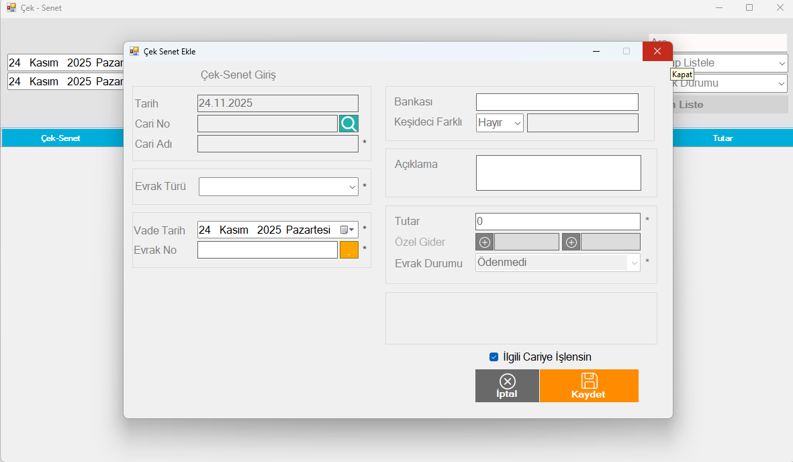793x462 pixels.
Task: Click the Çek Senet Ekle title bar icon
Action: (x=134, y=51)
